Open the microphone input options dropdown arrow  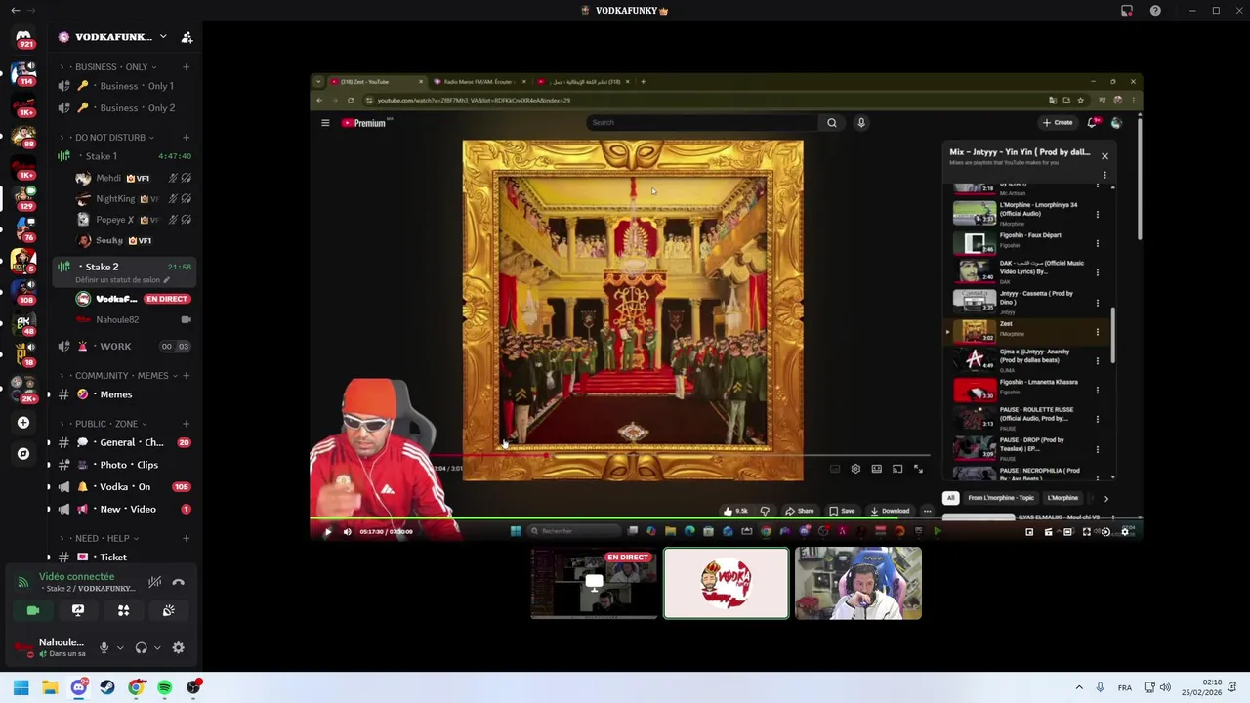120,647
